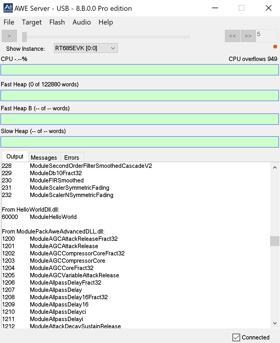
Task: Click the output scrollbar up arrow
Action: click(x=274, y=168)
